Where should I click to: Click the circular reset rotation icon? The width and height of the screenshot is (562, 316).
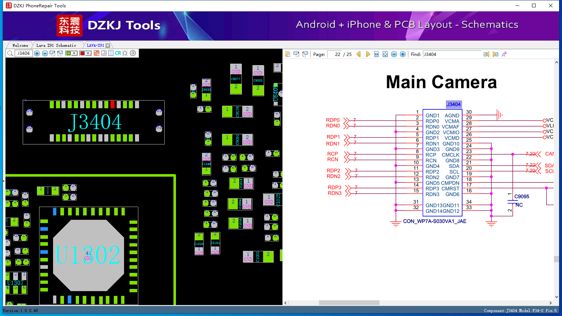(x=133, y=53)
